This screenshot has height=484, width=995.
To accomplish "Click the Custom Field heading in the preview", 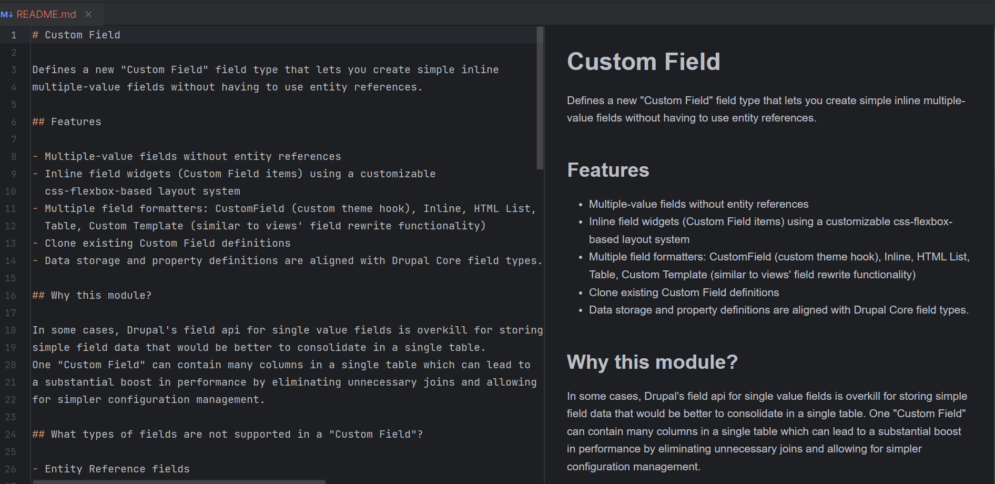I will coord(643,62).
